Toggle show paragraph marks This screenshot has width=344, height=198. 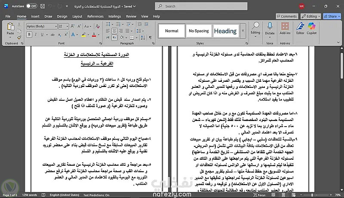click(150, 37)
